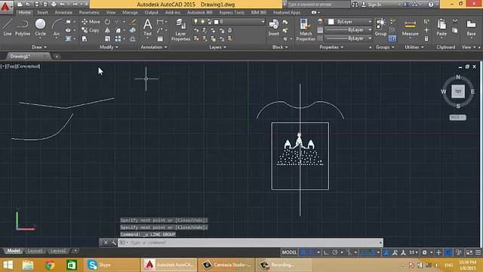Click the WCS label under ViewCube
Image resolution: width=483 pixels, height=272 pixels.
point(458,118)
